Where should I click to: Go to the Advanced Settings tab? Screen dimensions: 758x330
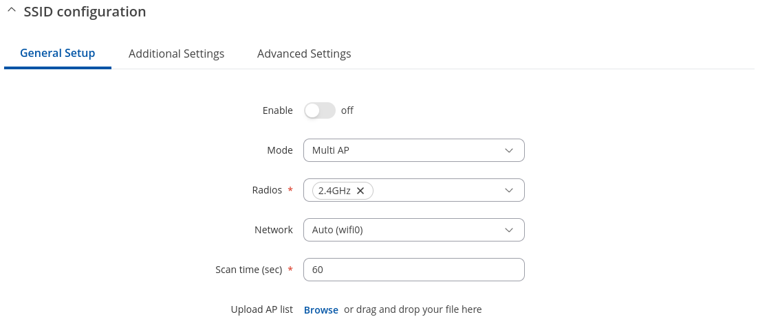coord(304,54)
